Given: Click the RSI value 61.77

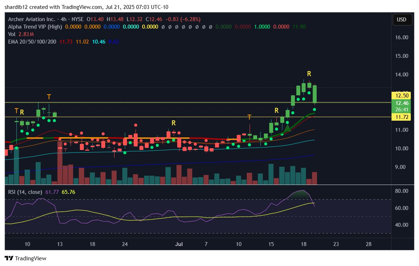Looking at the screenshot, I should coord(52,192).
